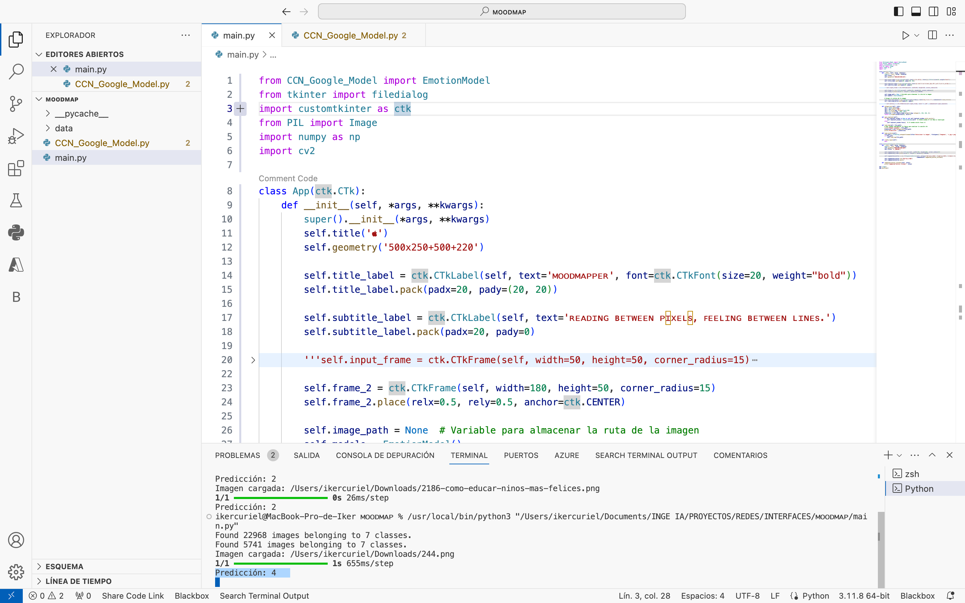The width and height of the screenshot is (965, 603).
Task: Open the Run and Debug view
Action: pyautogui.click(x=16, y=136)
